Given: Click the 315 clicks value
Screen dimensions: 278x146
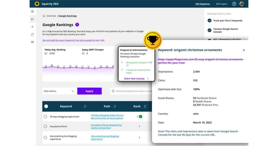Looking at the screenshot, I should coord(195,80).
